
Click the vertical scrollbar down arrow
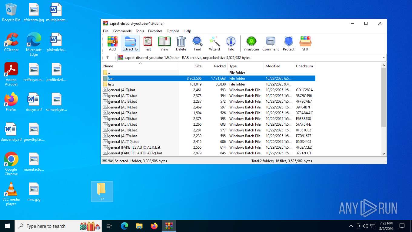(x=384, y=153)
